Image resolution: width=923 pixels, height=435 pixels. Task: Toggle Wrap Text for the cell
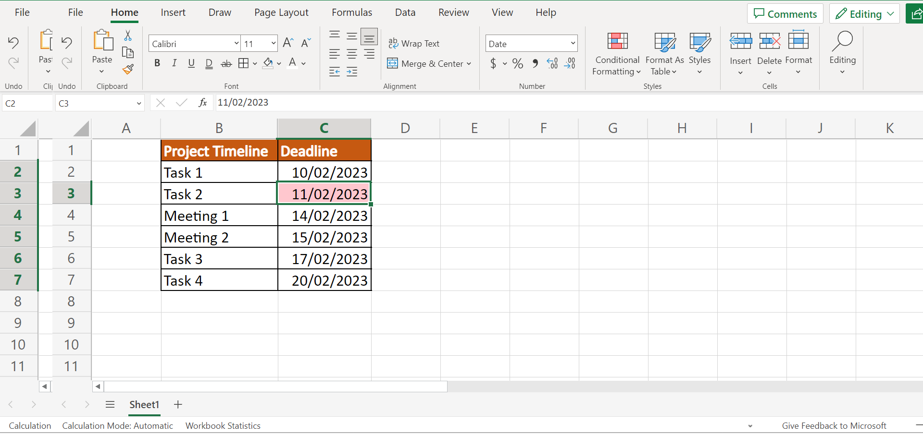[x=414, y=44]
